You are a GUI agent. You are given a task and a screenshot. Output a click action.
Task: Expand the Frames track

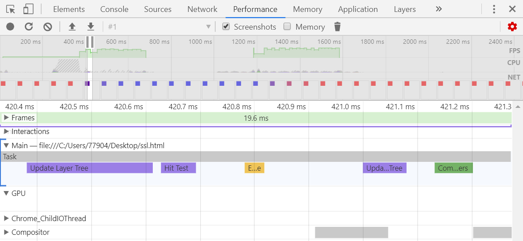[6, 118]
